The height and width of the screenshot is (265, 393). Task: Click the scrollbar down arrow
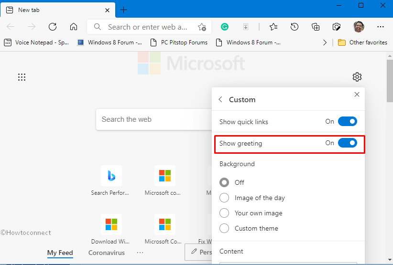390,260
